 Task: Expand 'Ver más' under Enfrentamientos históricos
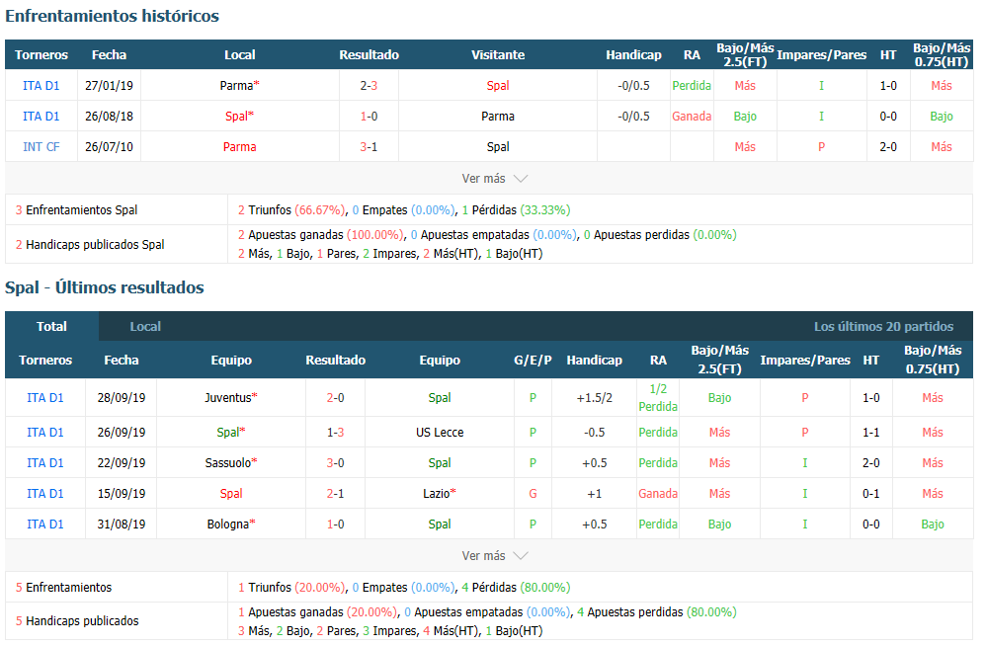click(494, 179)
